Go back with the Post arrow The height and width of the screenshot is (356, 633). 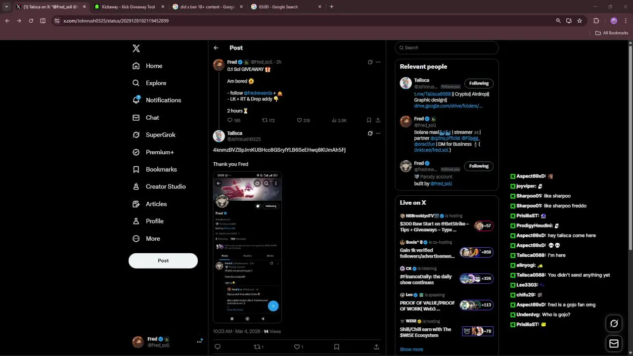[216, 48]
